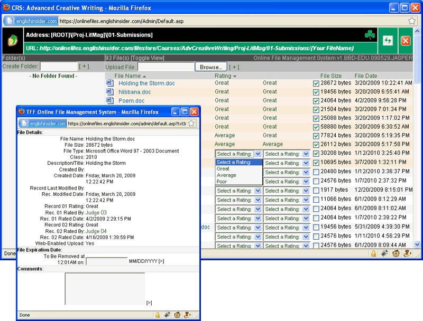Viewport: 423px width, 321px height.
Task: Choose 'Poor' in the open rating list
Action: pos(239,182)
